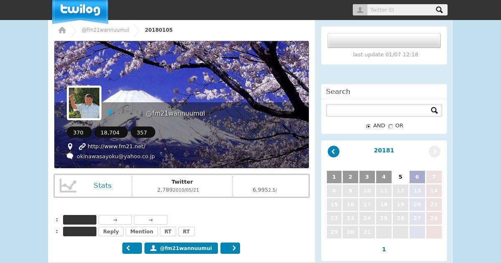Select the 20180105 breadcrumb
Screen dimensions: 501x263
[159, 30]
